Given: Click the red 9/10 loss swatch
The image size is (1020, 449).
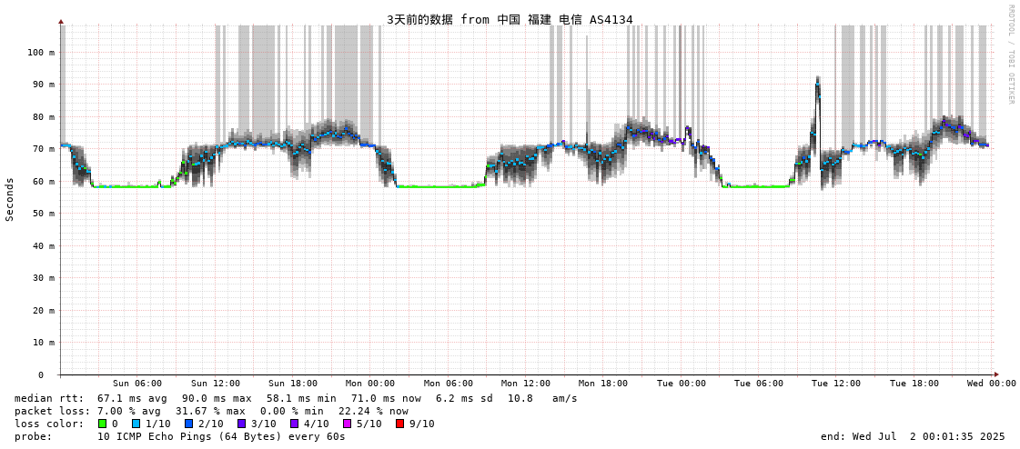Looking at the screenshot, I should click(399, 424).
